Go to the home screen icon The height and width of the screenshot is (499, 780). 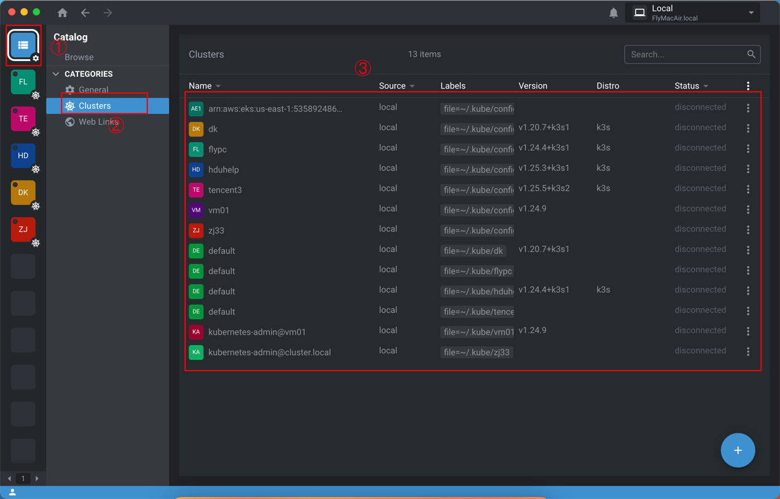click(x=63, y=12)
